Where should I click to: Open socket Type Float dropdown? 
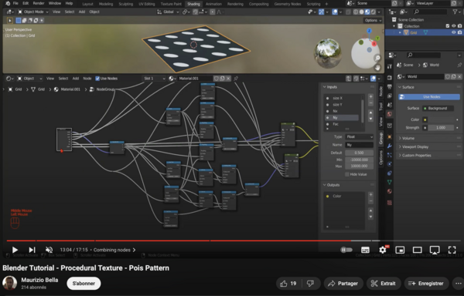coord(360,136)
